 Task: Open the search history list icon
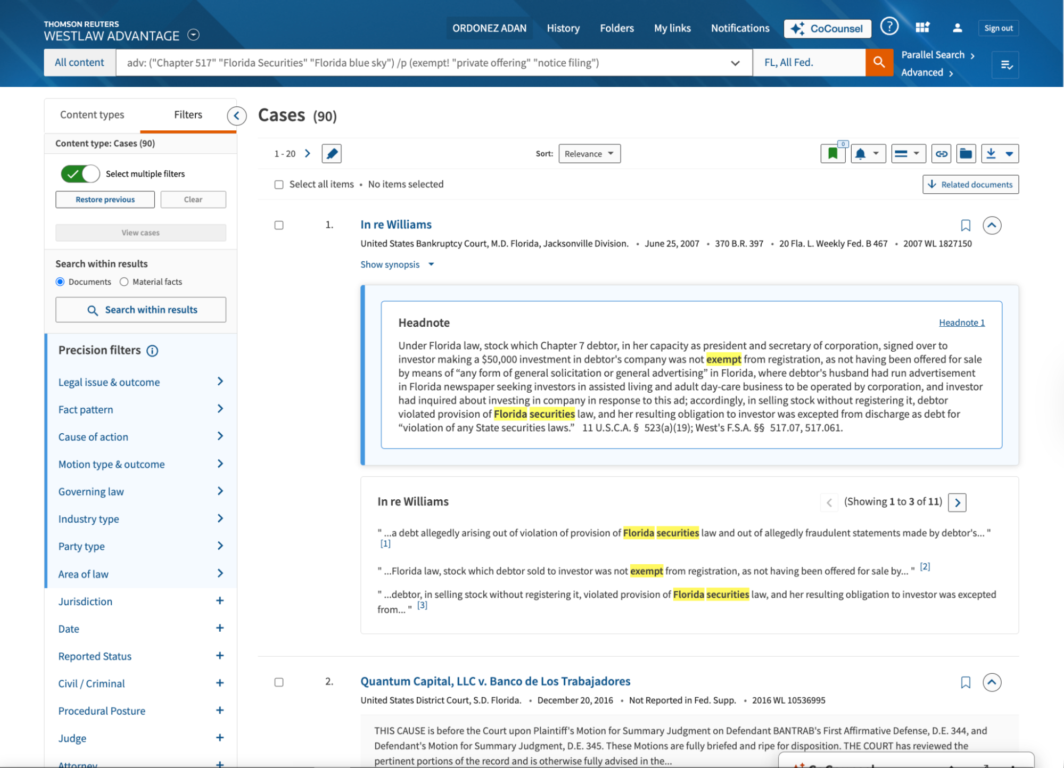1005,65
